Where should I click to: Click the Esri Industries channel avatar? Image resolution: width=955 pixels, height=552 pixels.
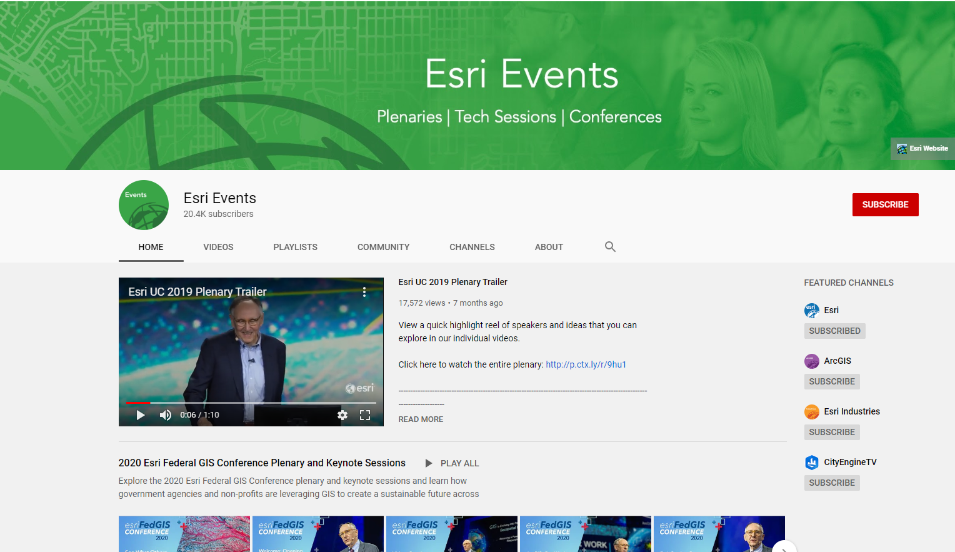(812, 411)
